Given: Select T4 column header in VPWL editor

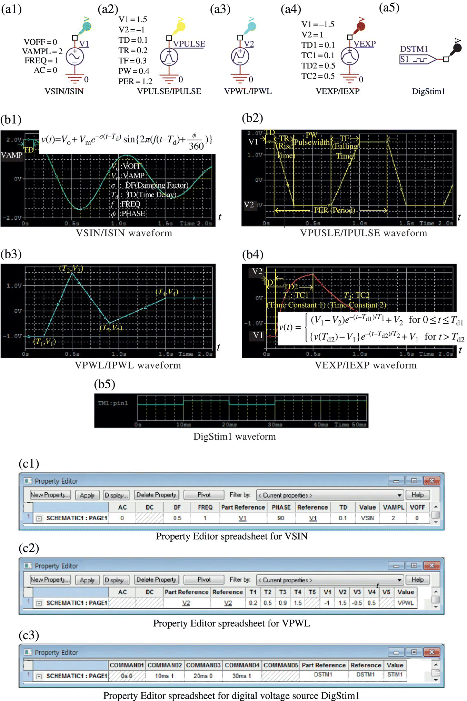Looking at the screenshot, I should pos(298,592).
